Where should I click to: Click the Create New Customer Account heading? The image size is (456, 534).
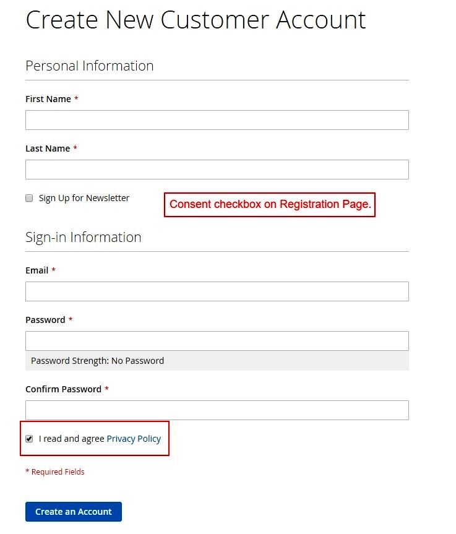[196, 20]
